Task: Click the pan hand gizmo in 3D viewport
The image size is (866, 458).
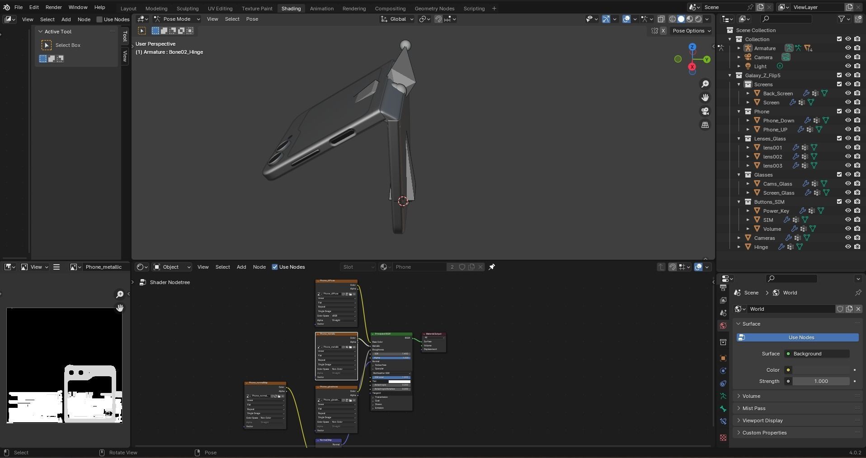Action: (x=705, y=98)
